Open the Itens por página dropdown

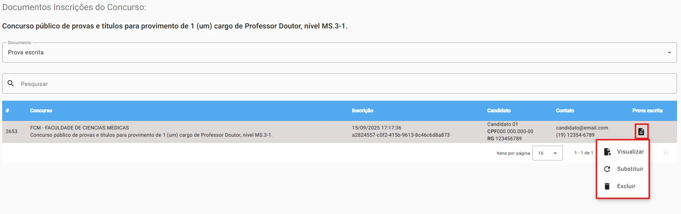547,153
